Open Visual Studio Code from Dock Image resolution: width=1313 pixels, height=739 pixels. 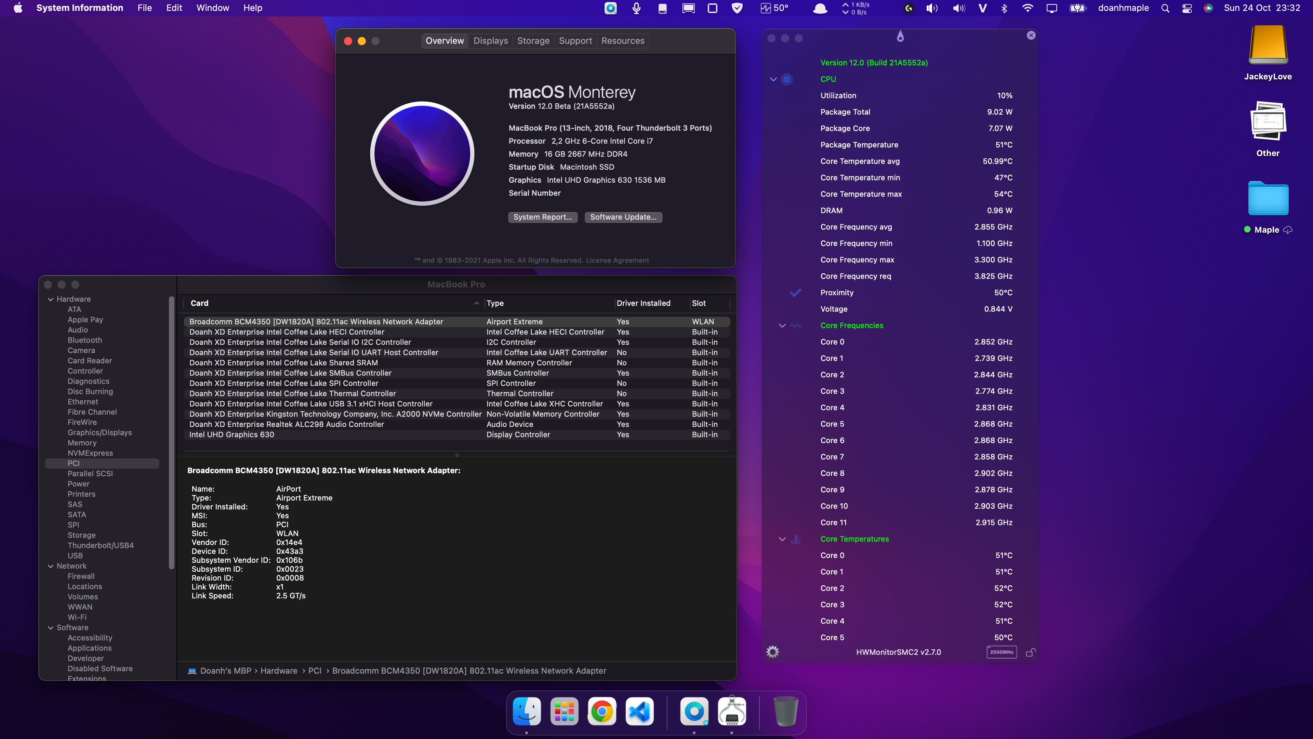point(640,711)
